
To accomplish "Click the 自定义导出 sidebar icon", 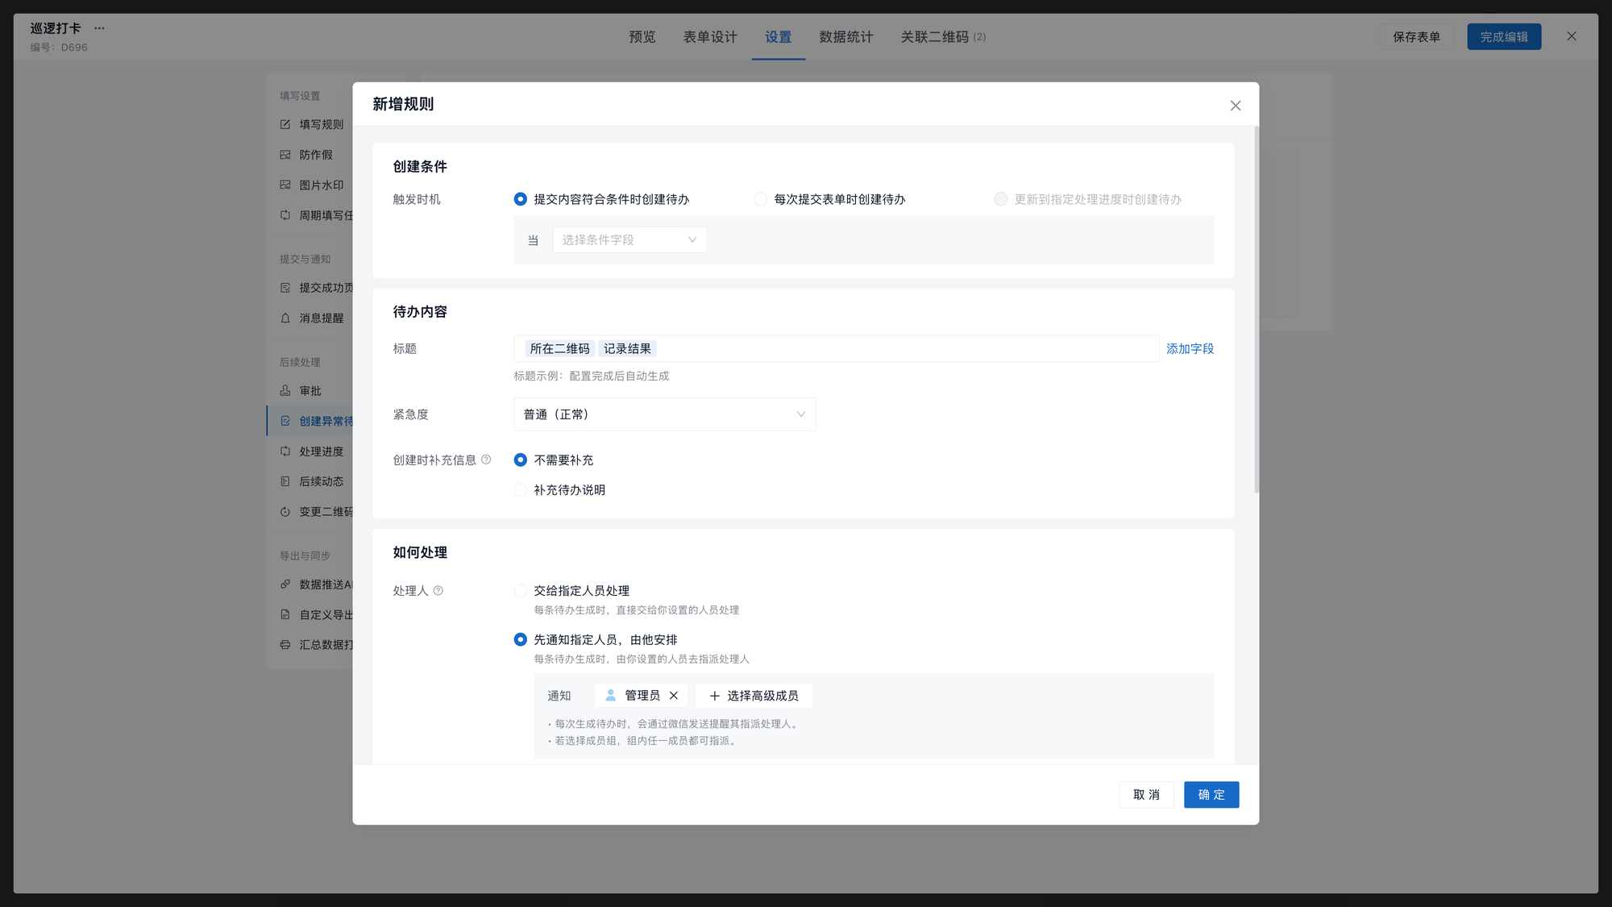I will (285, 614).
